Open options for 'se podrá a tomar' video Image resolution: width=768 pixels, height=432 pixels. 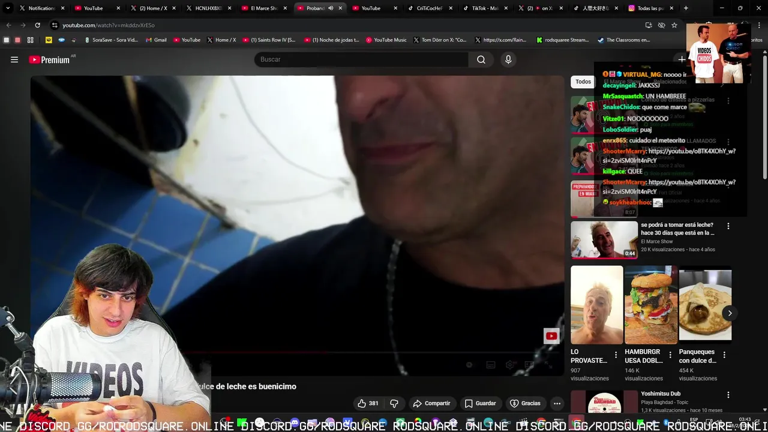[728, 226]
